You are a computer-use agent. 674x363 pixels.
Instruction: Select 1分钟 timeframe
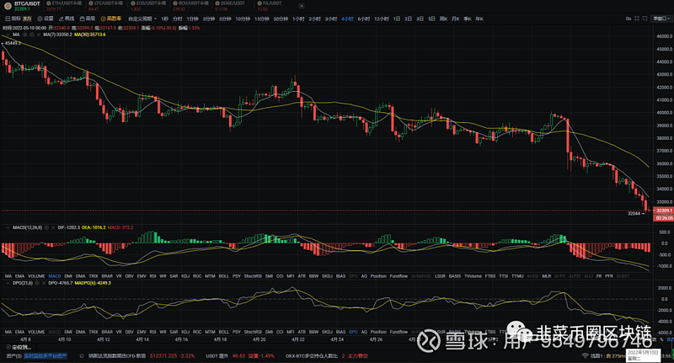192,19
